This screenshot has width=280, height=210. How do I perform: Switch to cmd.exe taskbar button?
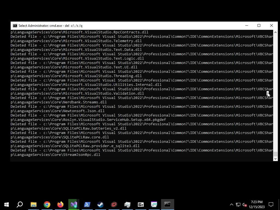coord(168,205)
